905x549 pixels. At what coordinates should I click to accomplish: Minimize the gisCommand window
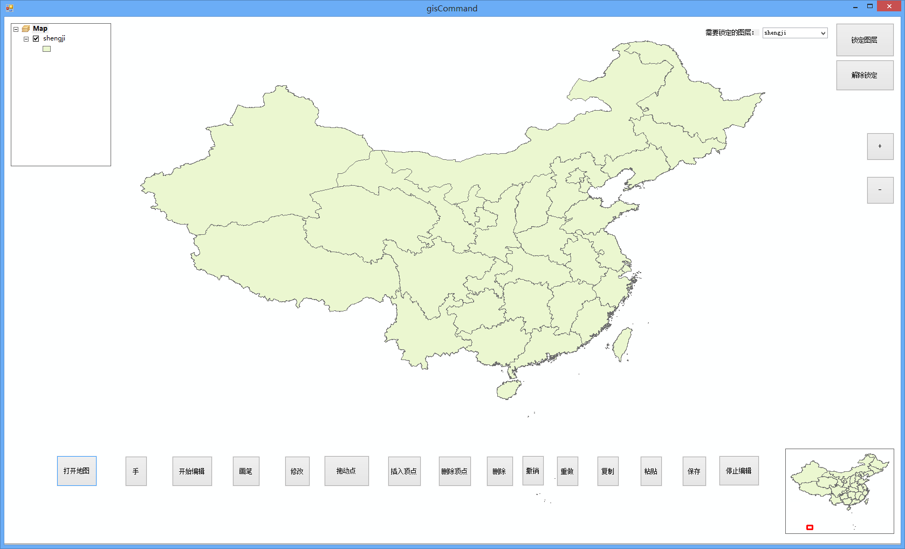pyautogui.click(x=855, y=7)
